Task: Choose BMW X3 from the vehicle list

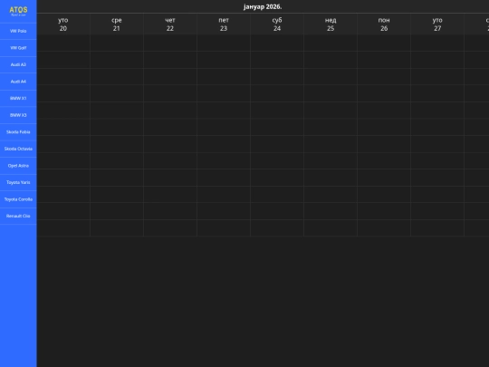Action: 18,115
